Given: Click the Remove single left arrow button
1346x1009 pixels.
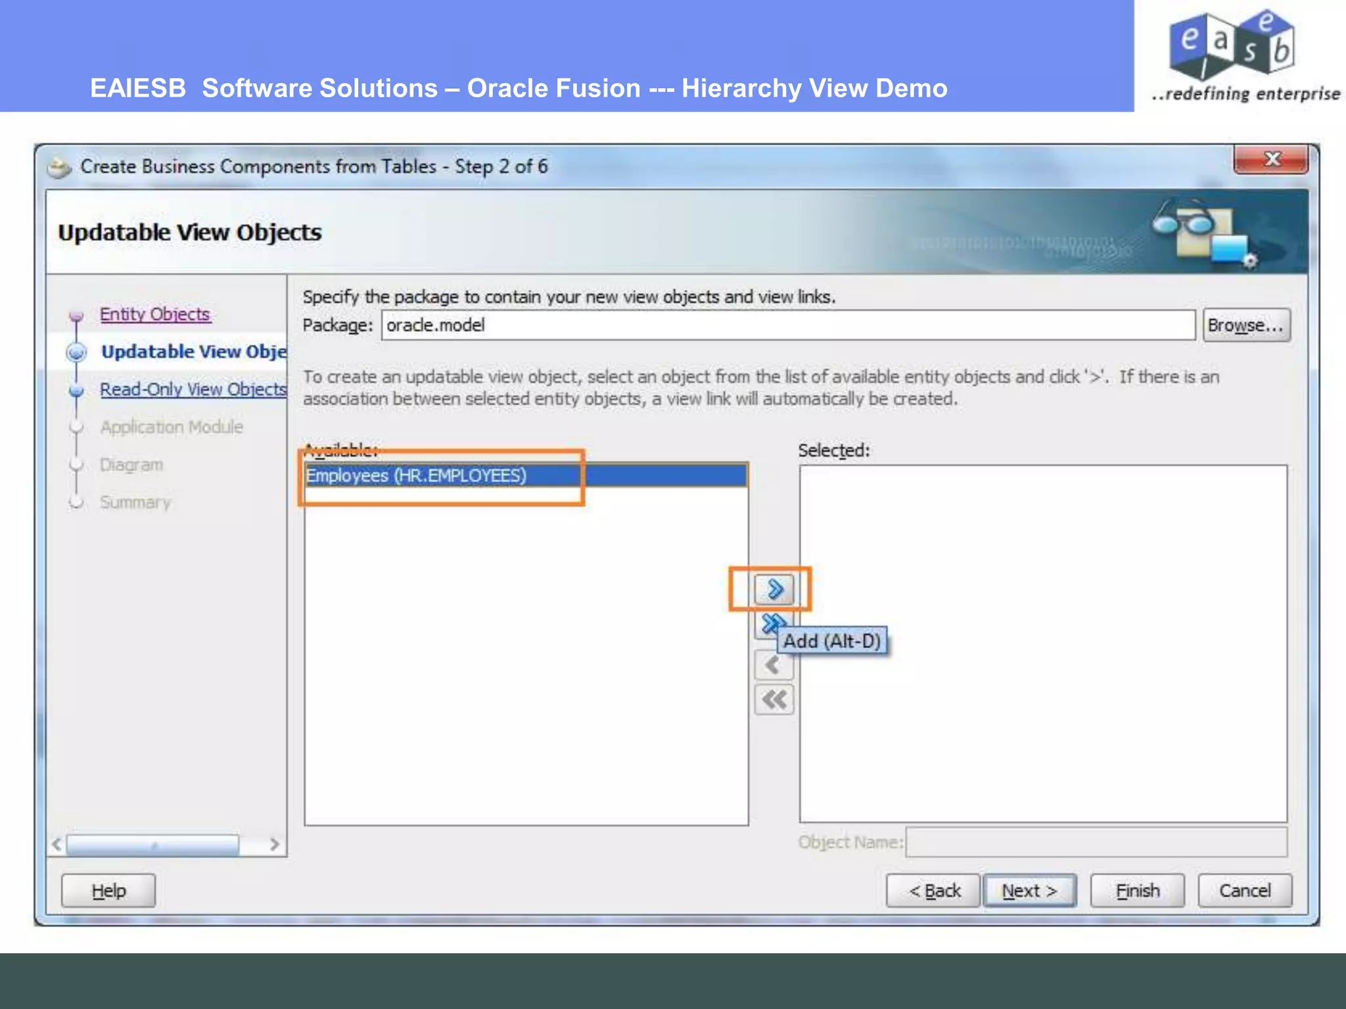Looking at the screenshot, I should pos(774,665).
